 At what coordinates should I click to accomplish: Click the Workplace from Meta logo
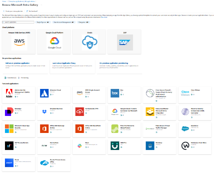click(x=185, y=146)
